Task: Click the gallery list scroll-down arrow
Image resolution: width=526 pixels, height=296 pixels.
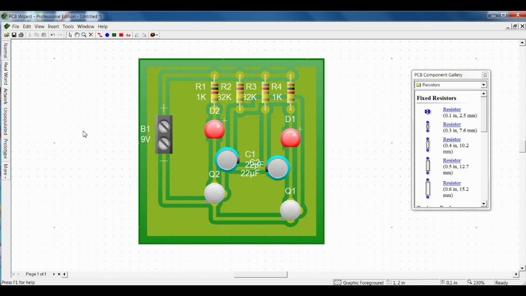Action: (x=484, y=204)
